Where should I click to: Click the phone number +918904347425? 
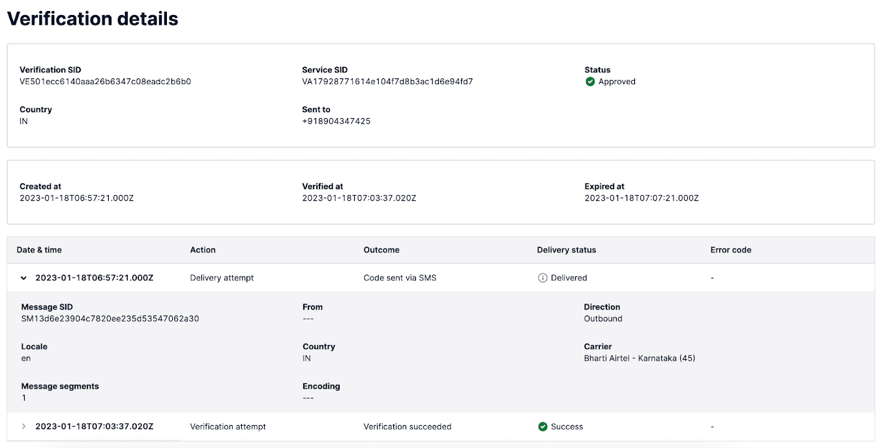click(x=336, y=121)
